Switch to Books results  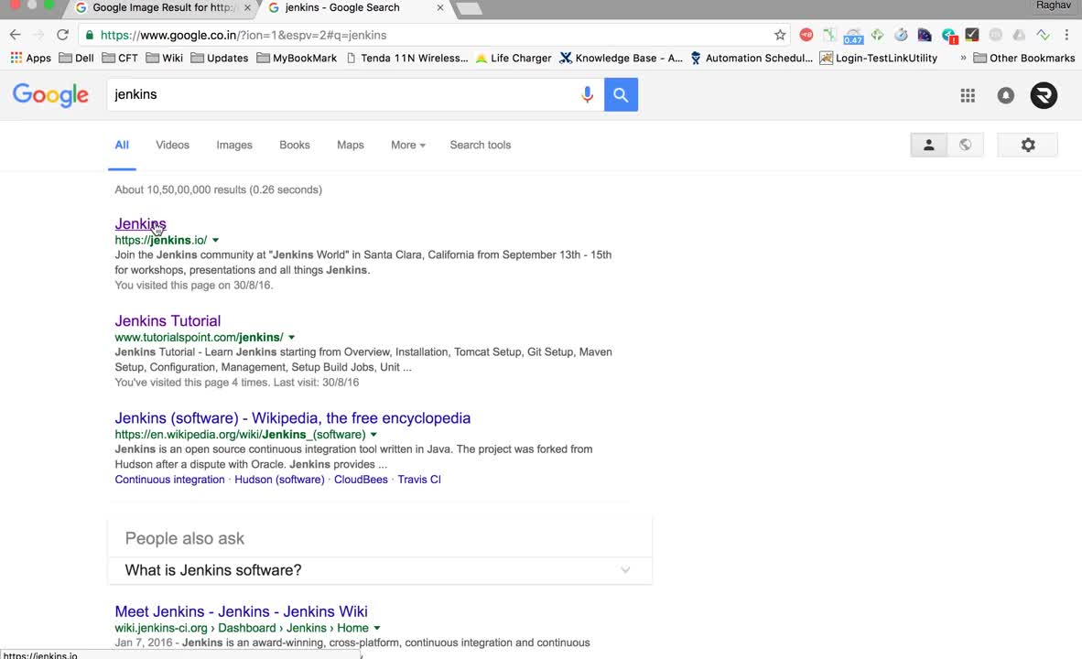(x=295, y=145)
